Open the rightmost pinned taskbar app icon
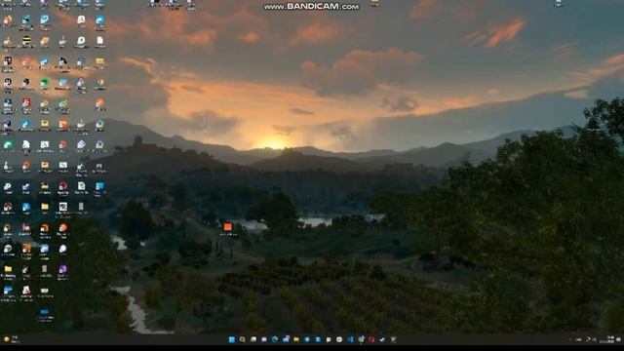 pos(393,339)
